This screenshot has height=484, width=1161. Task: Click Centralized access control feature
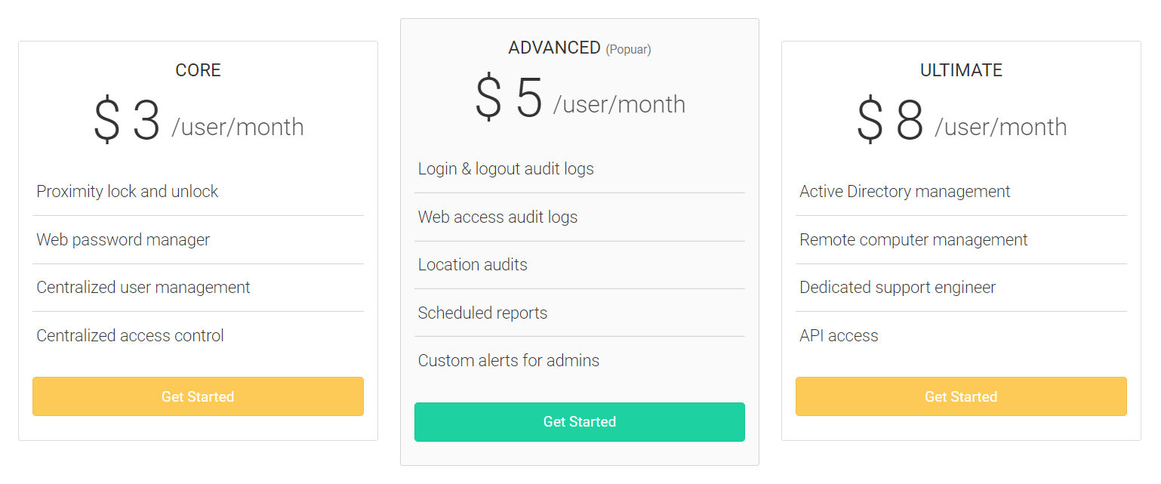click(131, 336)
